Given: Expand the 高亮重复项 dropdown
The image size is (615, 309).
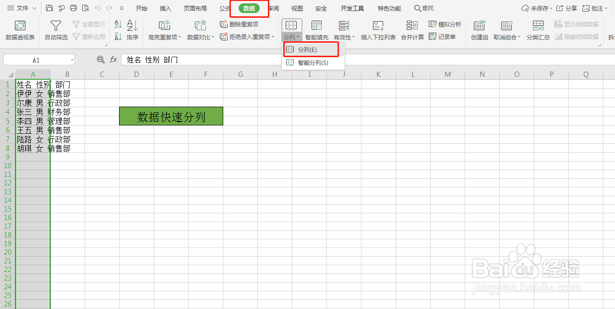Looking at the screenshot, I should pyautogui.click(x=180, y=37).
